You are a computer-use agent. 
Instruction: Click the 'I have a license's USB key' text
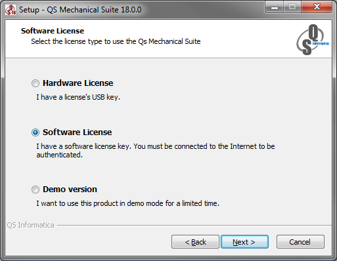pyautogui.click(x=78, y=97)
